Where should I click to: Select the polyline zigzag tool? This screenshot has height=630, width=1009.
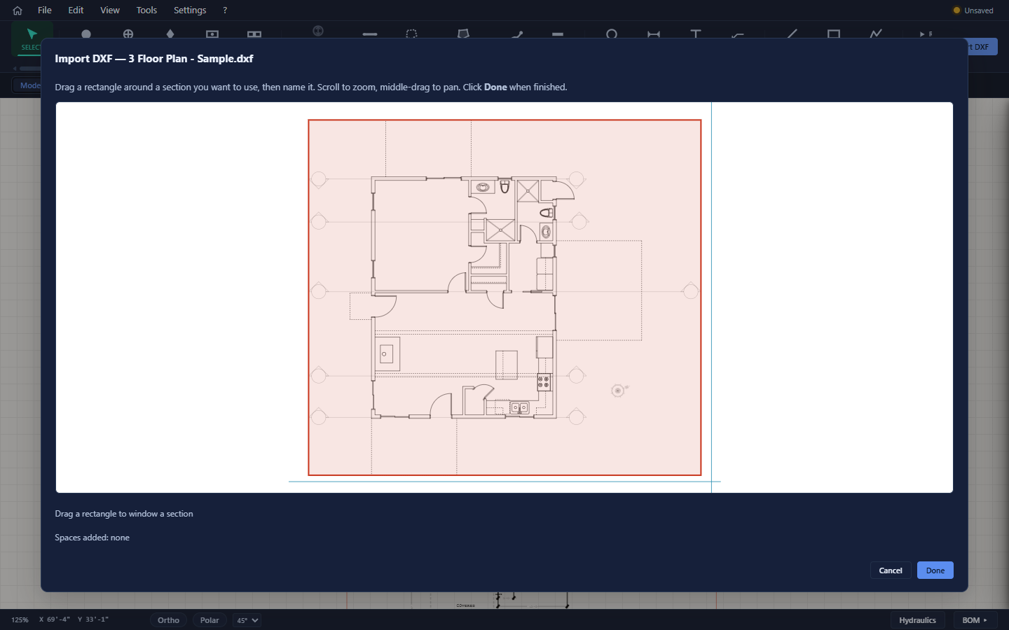(x=876, y=34)
